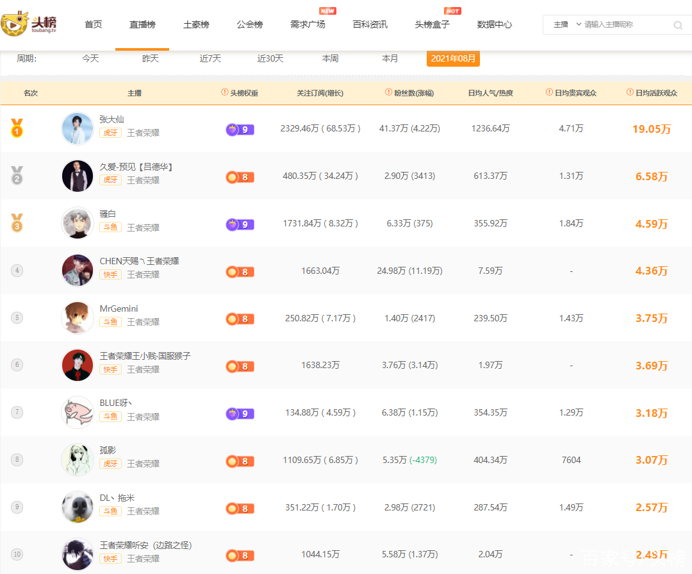Click the info icon beside 头榜权重 header
This screenshot has width=692, height=574.
tap(224, 92)
